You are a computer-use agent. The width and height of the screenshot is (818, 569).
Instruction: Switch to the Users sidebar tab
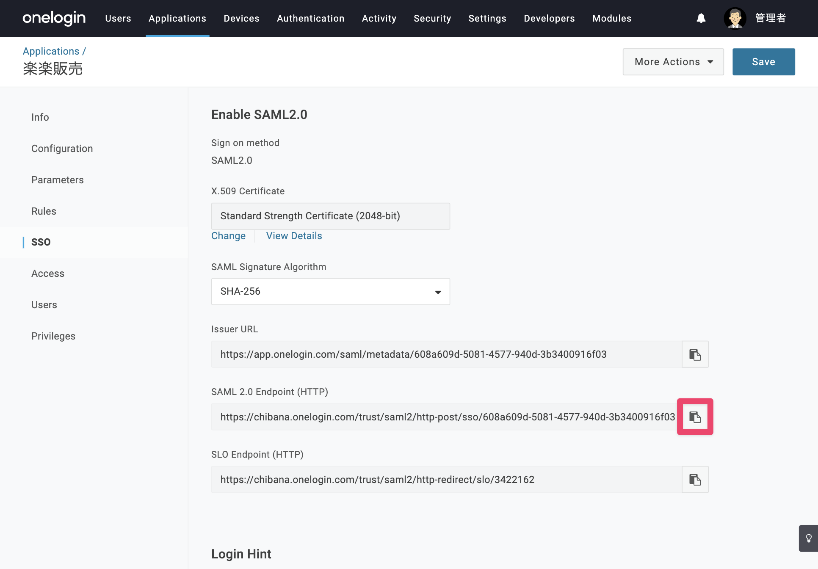(x=44, y=305)
